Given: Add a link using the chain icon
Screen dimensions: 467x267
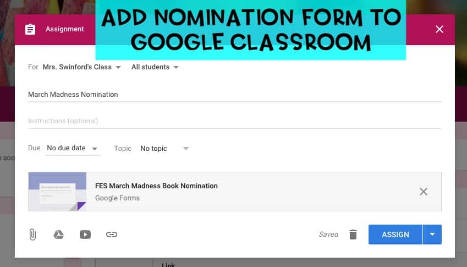Looking at the screenshot, I should click(x=112, y=235).
